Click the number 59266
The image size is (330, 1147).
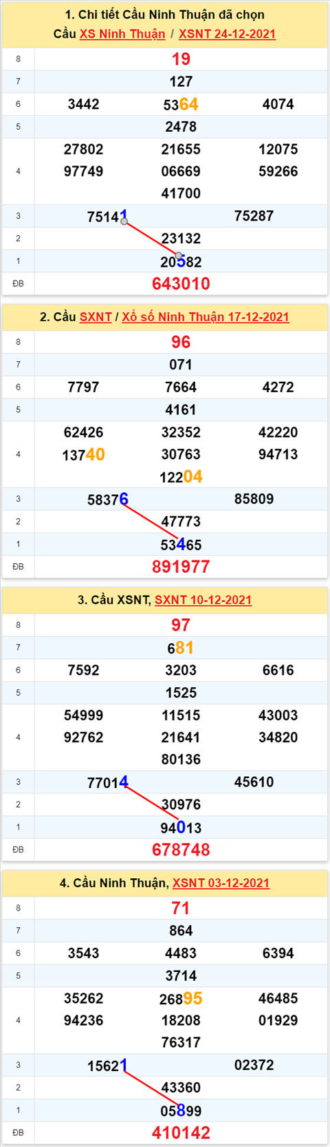coord(278,172)
